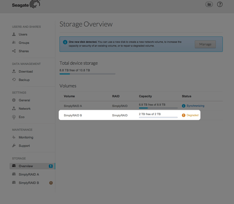Click the Total device storage bar
The height and width of the screenshot is (204, 234).
coord(87,74)
